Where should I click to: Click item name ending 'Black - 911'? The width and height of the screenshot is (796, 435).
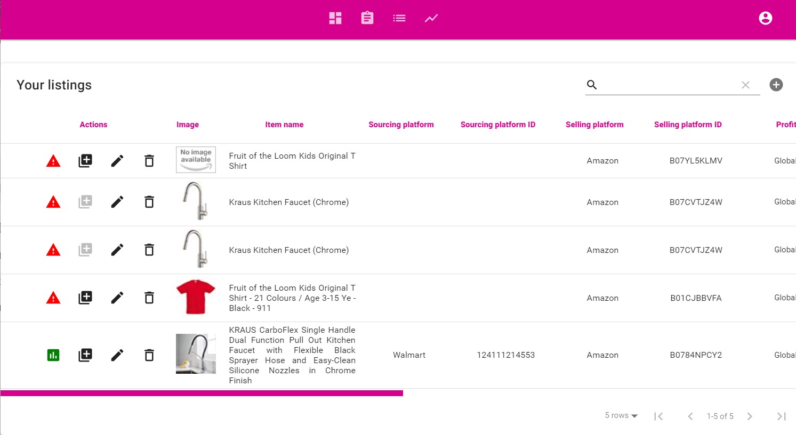click(x=292, y=298)
